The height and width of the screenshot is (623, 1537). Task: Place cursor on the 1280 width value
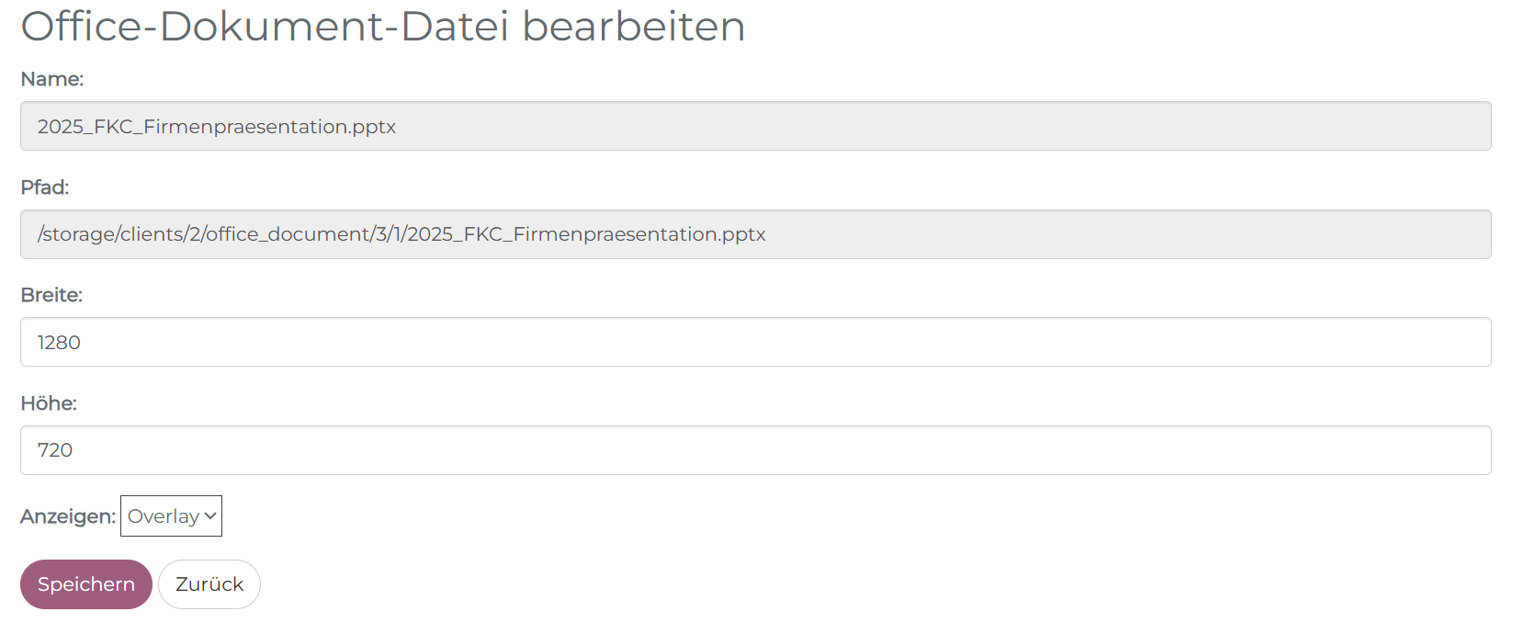59,343
